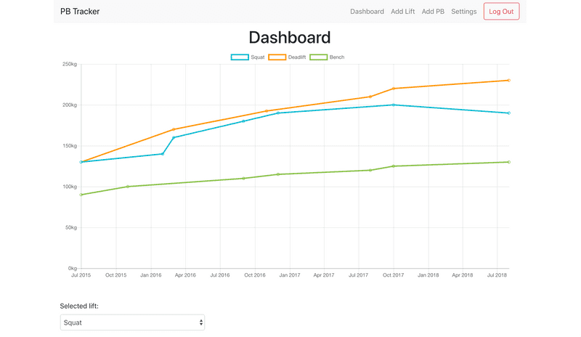This screenshot has height=337, width=581.
Task: Click the Bench point at 100kg near Oct 2015
Action: pyautogui.click(x=128, y=187)
